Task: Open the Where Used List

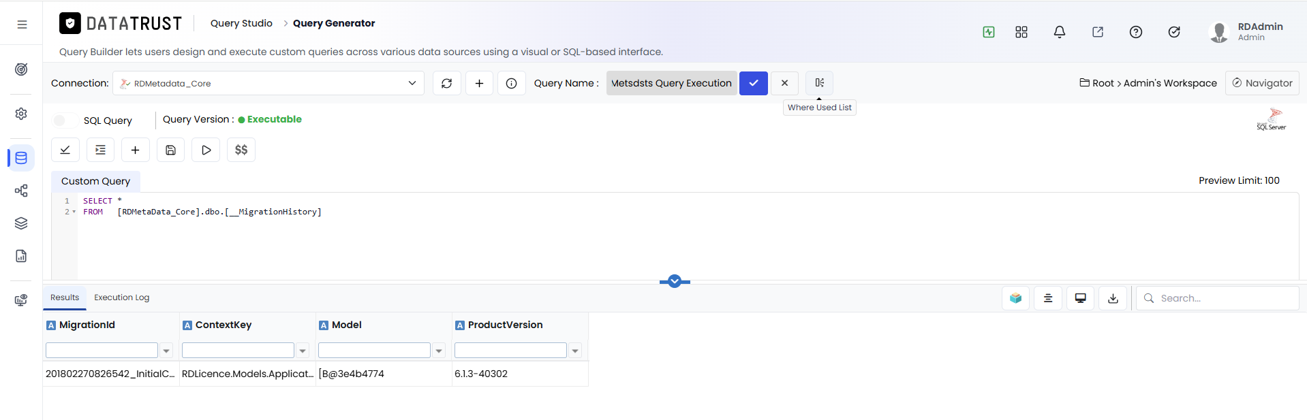Action: point(820,83)
